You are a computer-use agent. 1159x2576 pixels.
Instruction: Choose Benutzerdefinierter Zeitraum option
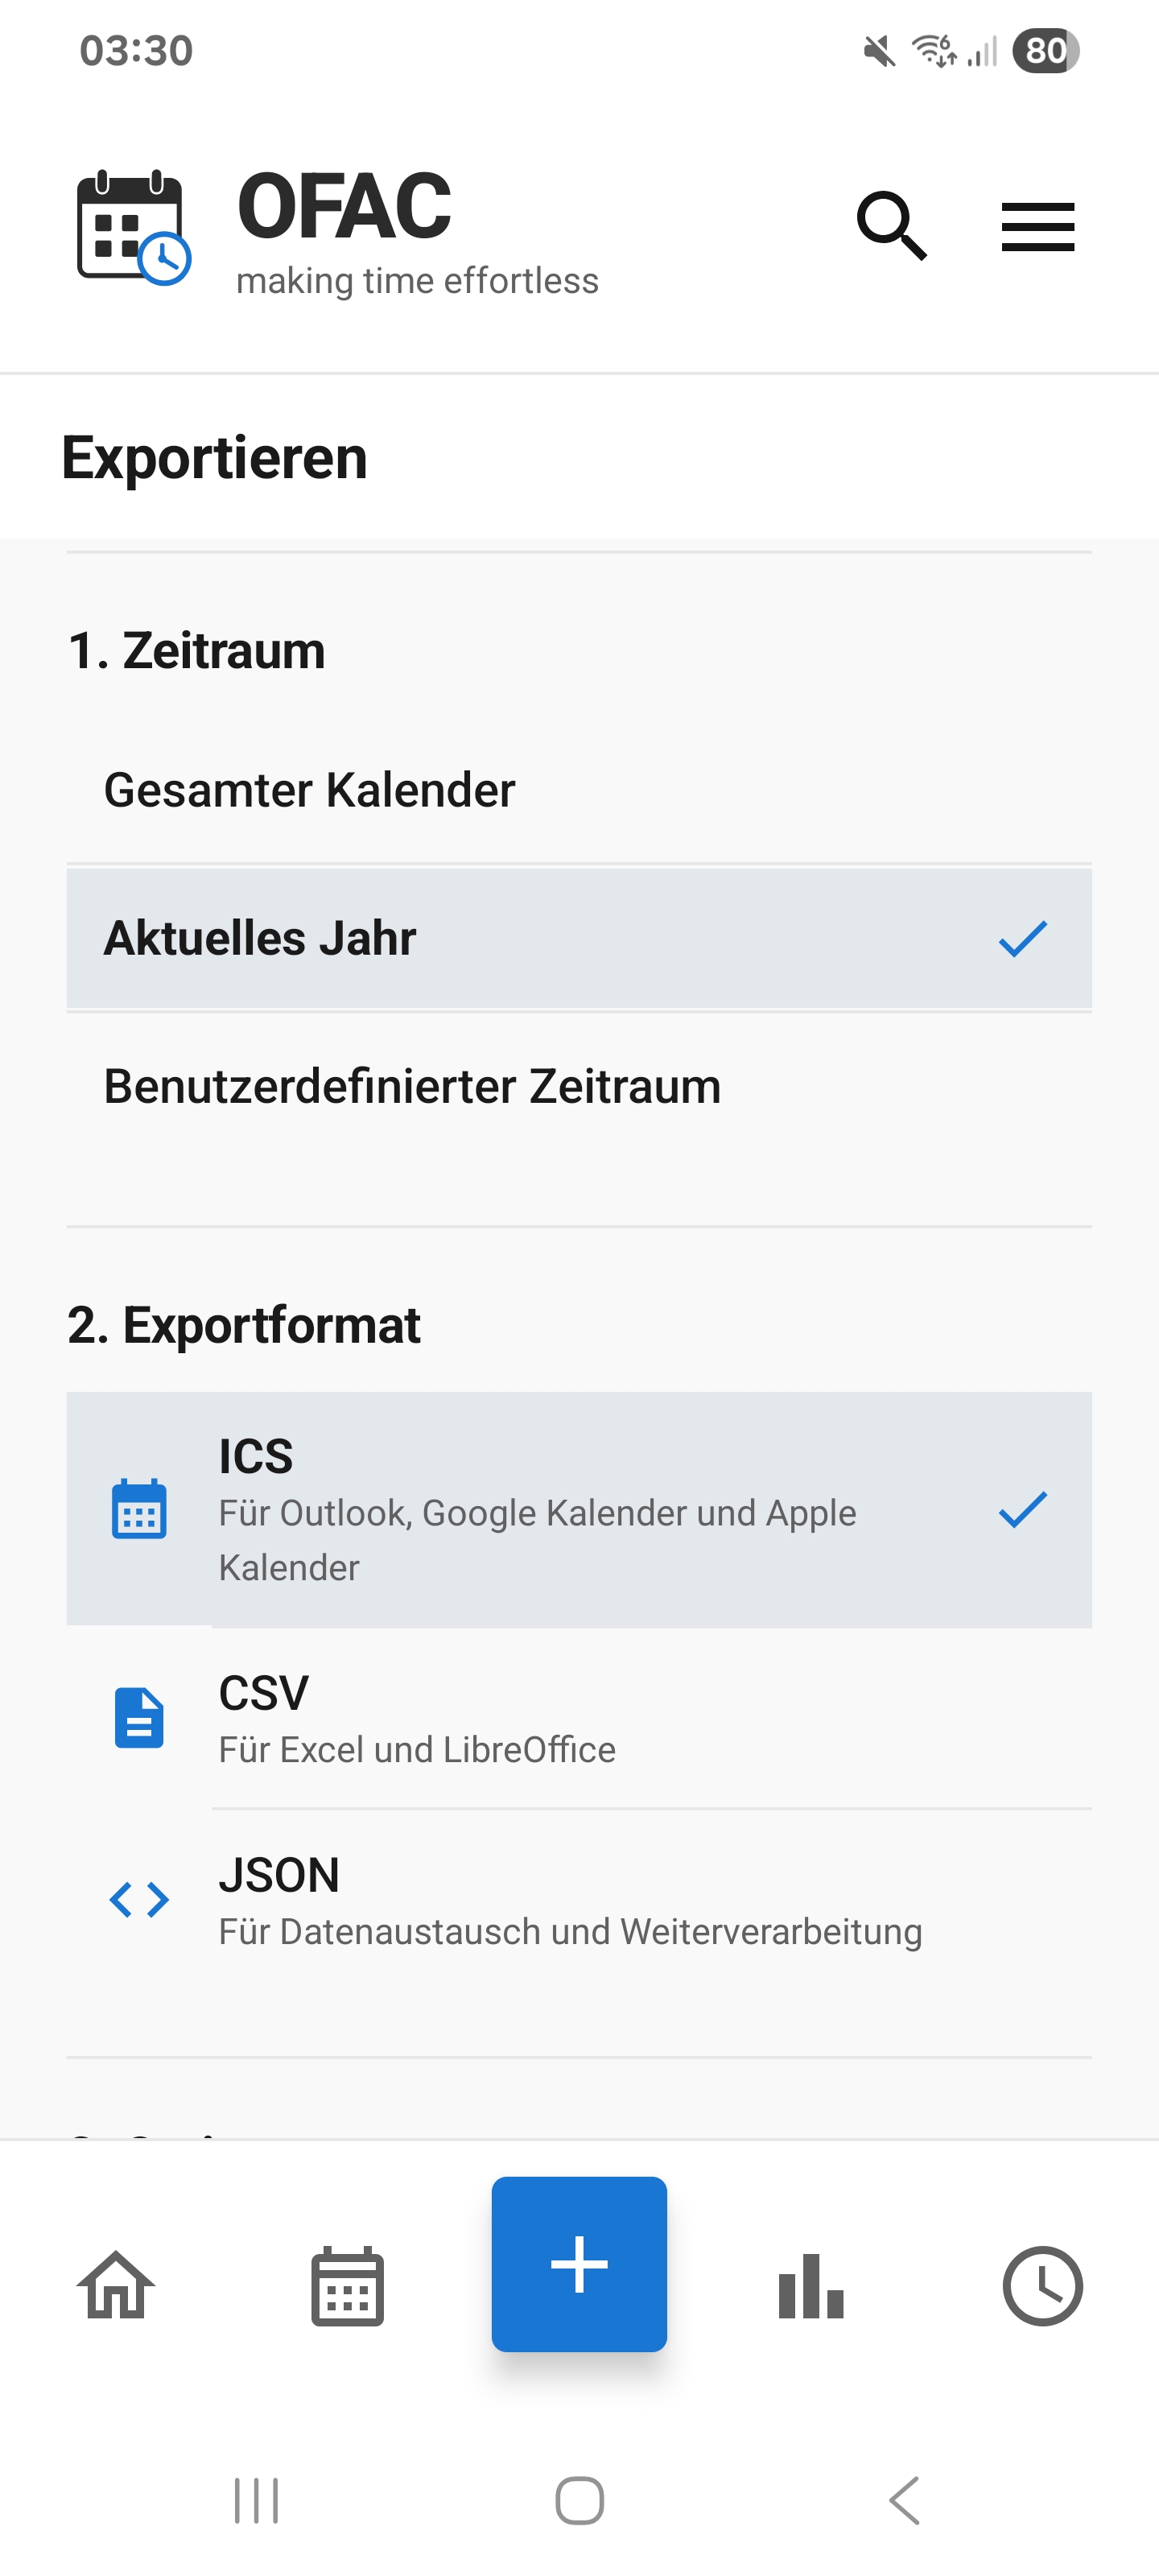click(579, 1086)
